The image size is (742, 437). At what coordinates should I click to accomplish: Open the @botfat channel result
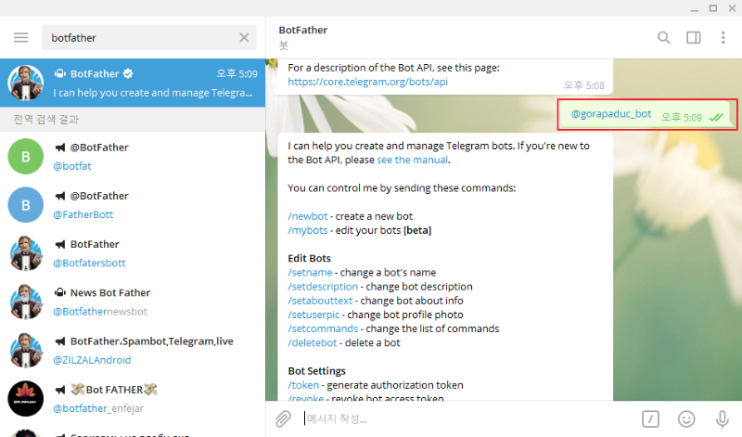(133, 156)
